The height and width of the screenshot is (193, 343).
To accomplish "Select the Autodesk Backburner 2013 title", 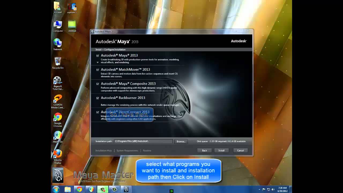I will pos(123,98).
